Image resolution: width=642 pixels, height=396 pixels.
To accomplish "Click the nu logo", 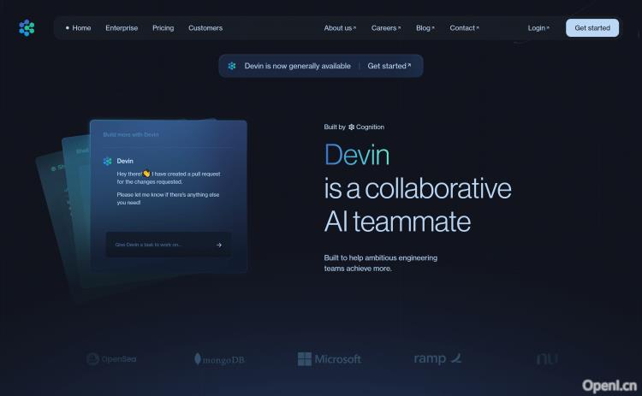I will pos(547,358).
